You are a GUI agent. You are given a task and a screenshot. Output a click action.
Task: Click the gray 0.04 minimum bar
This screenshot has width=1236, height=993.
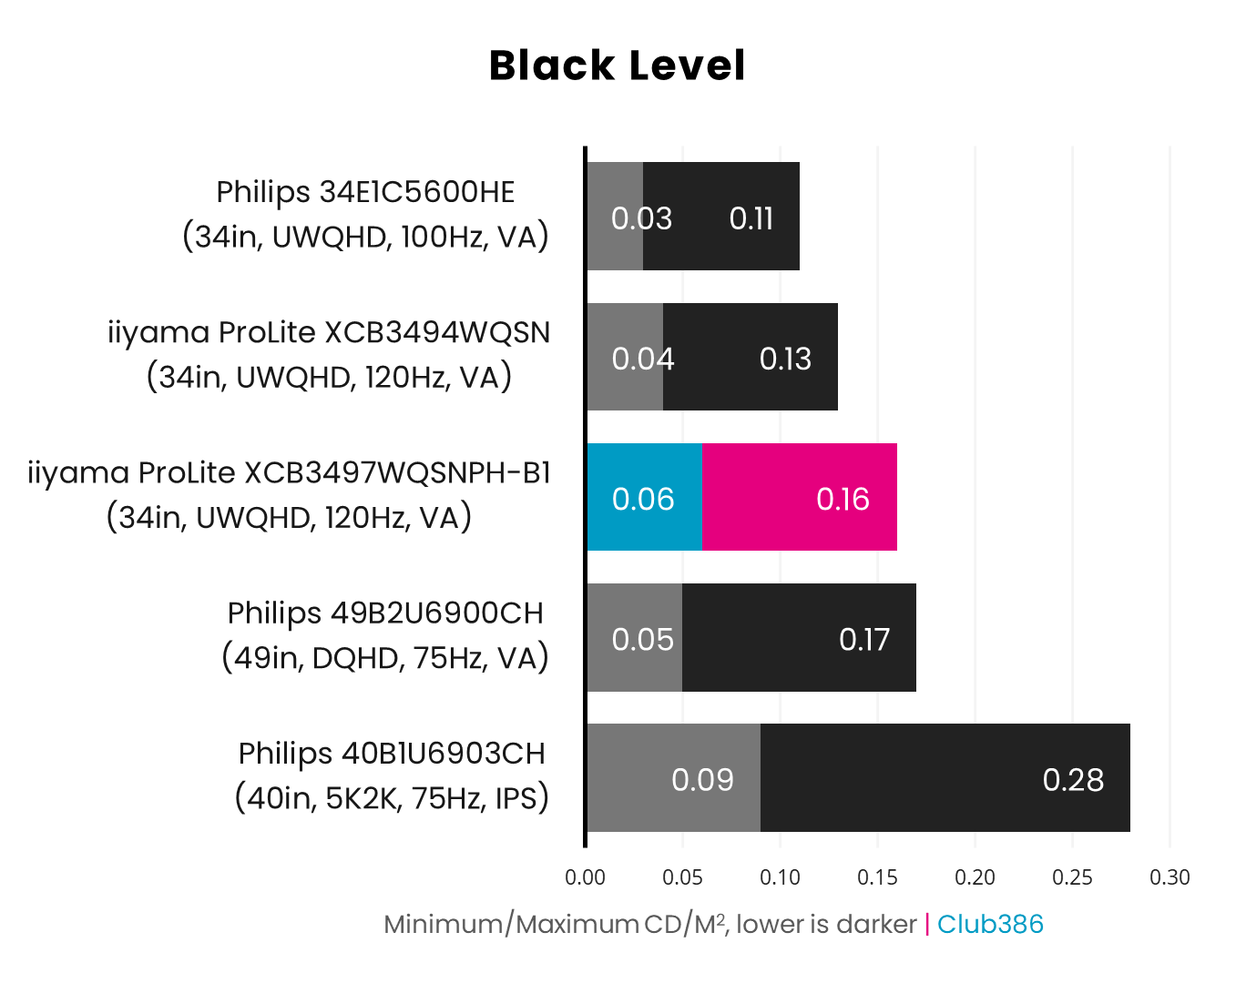pos(625,357)
